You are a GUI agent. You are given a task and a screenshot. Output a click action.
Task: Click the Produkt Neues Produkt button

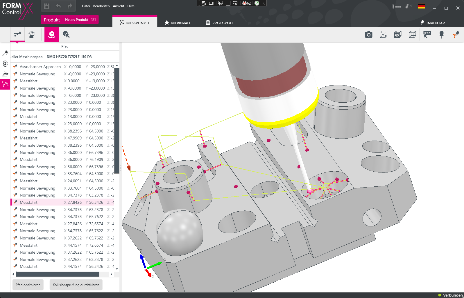click(x=69, y=20)
